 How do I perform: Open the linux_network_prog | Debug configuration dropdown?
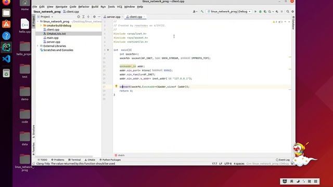tap(229, 11)
